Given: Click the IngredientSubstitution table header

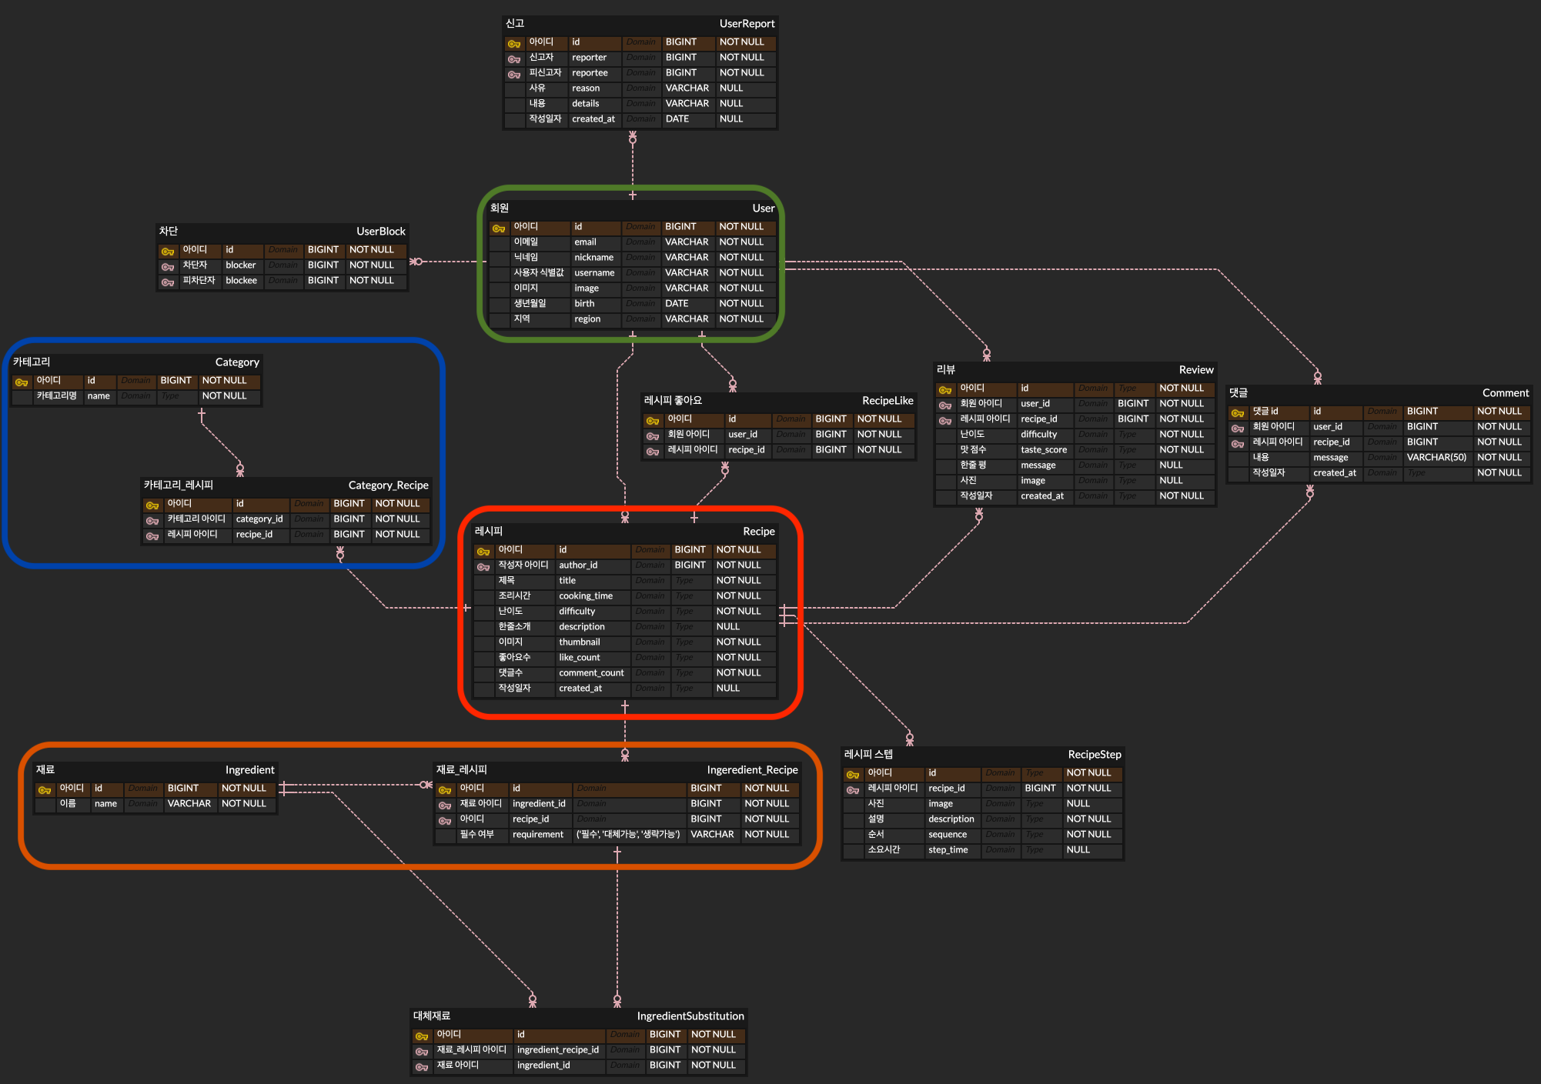Looking at the screenshot, I should pos(690,1016).
